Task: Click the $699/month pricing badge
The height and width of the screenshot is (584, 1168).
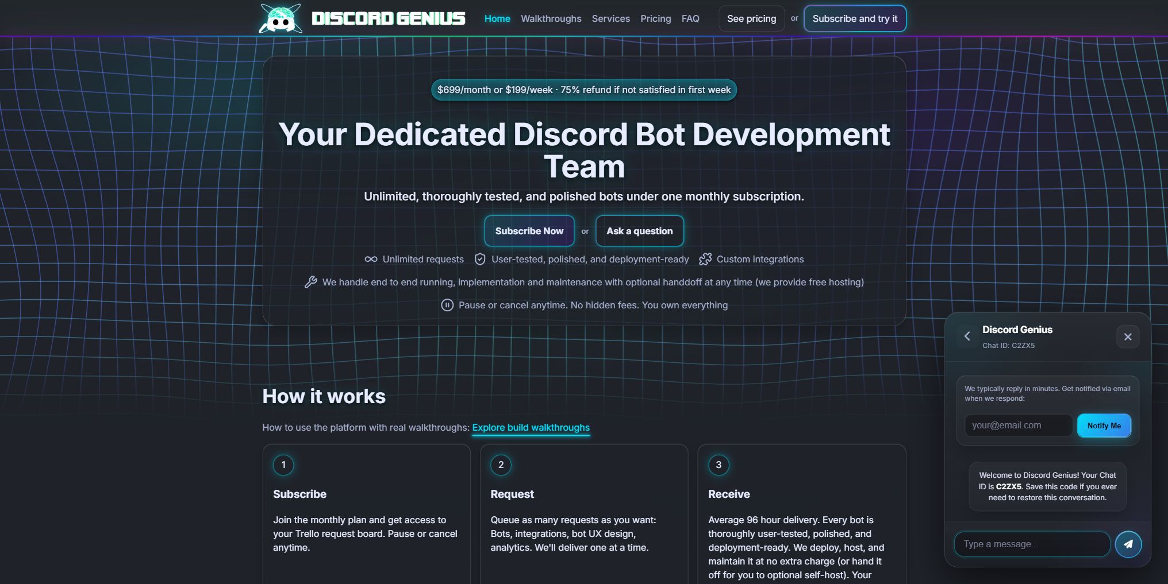Action: (x=584, y=90)
